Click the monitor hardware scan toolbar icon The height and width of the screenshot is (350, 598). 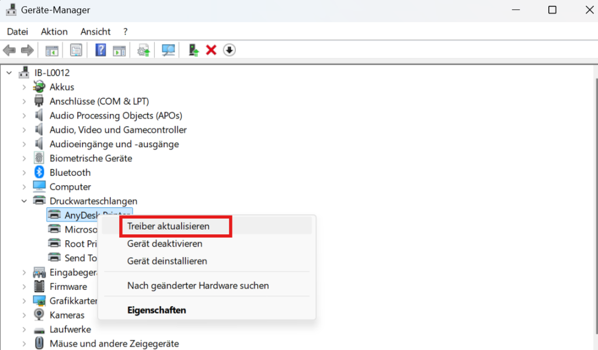tap(168, 50)
